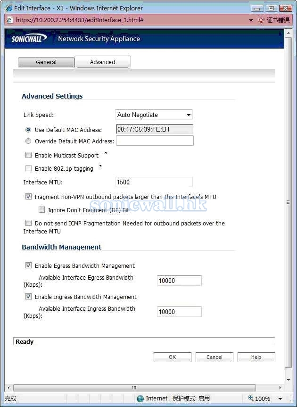Click the Egress Bandwidth Kbps field
The image size is (297, 407).
point(179,281)
